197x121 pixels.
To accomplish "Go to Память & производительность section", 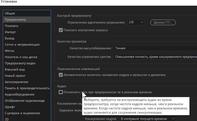I will (x=27, y=88).
